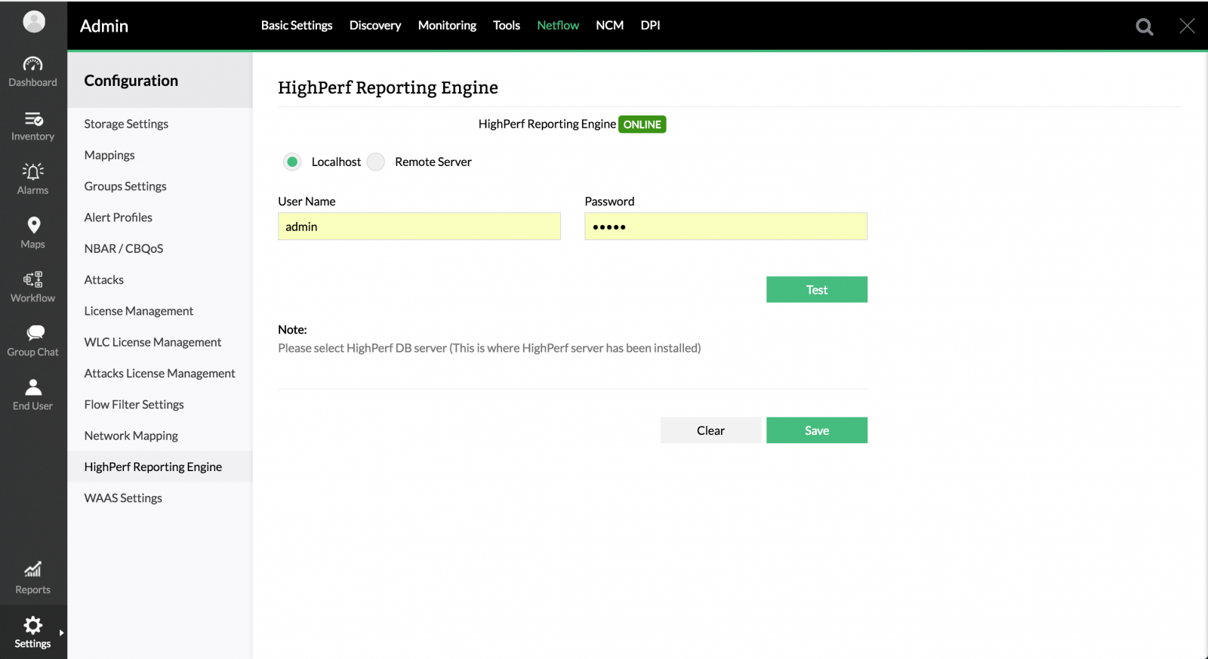1208x659 pixels.
Task: Click the Test button
Action: tap(816, 290)
